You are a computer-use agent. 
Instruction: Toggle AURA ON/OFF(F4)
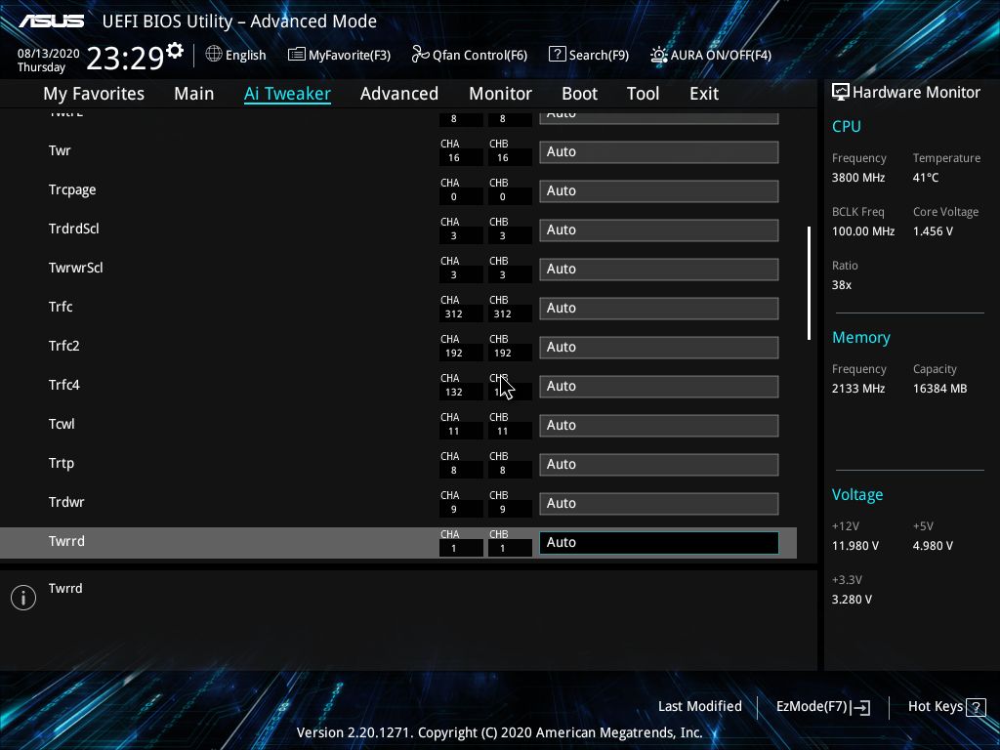(711, 55)
